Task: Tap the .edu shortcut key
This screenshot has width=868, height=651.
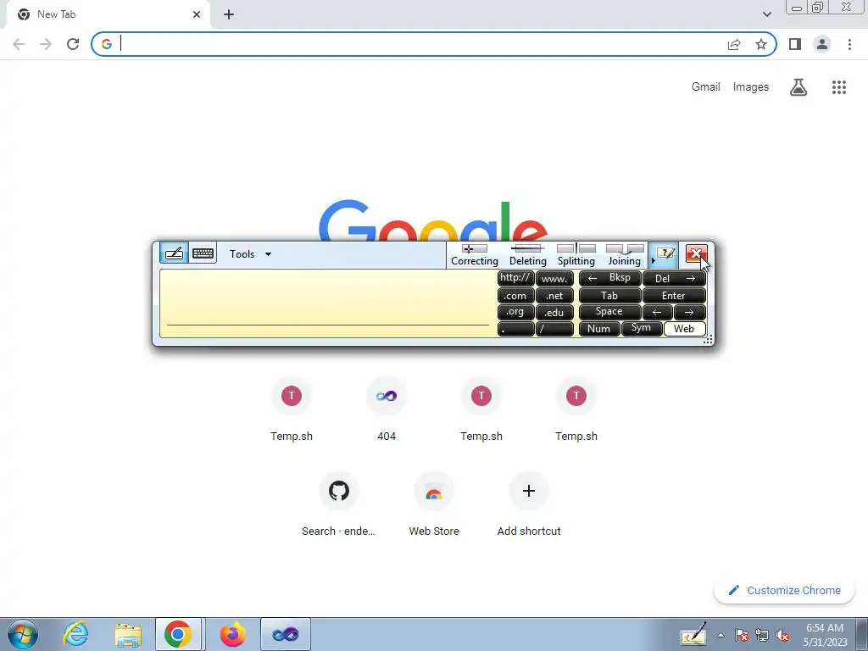Action: click(x=554, y=312)
